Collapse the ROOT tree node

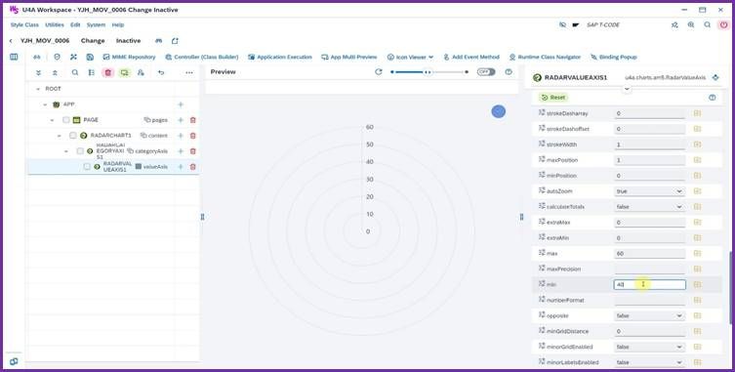(x=38, y=89)
